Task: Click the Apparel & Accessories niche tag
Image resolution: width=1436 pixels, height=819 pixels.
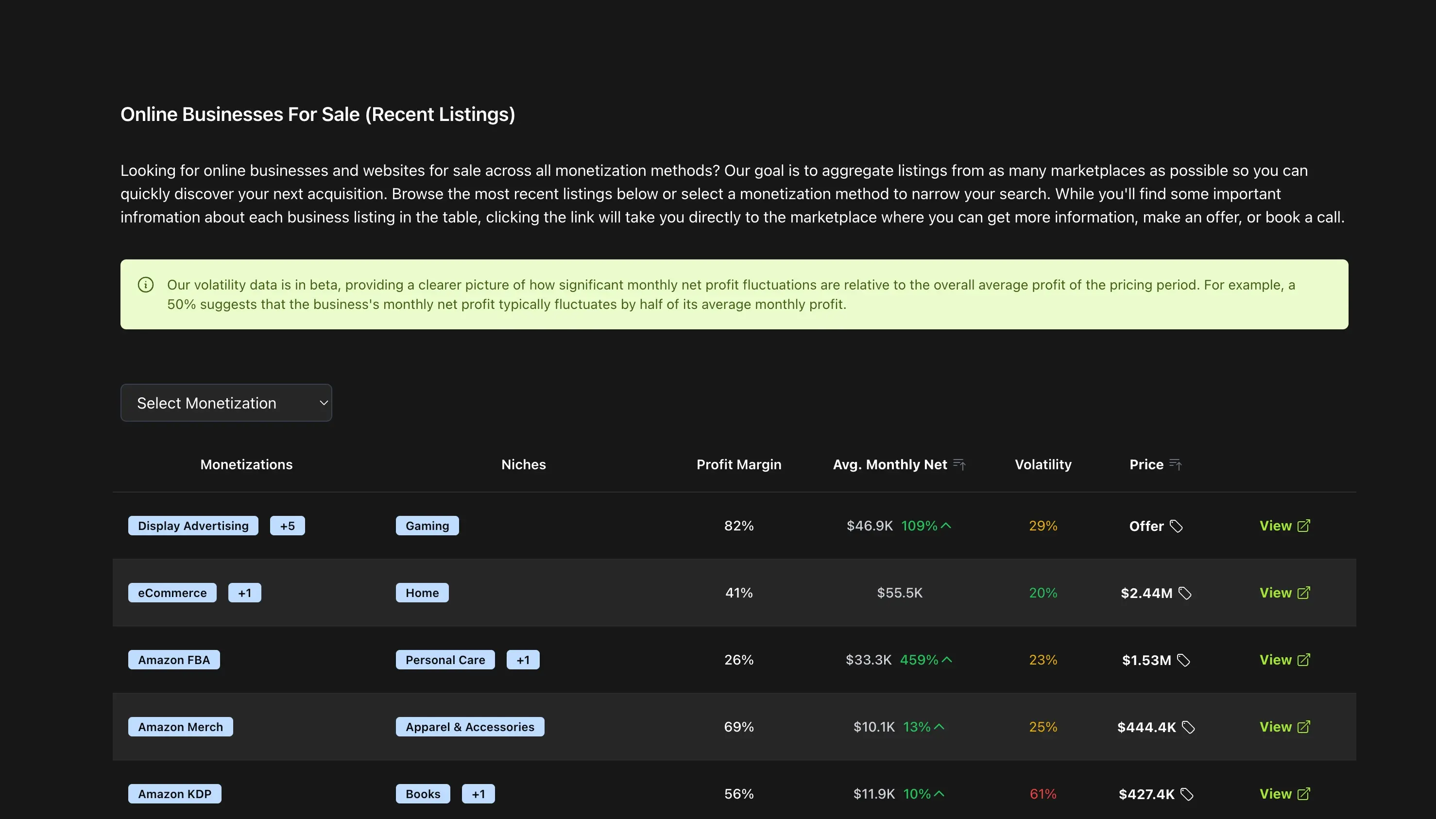Action: pyautogui.click(x=470, y=726)
